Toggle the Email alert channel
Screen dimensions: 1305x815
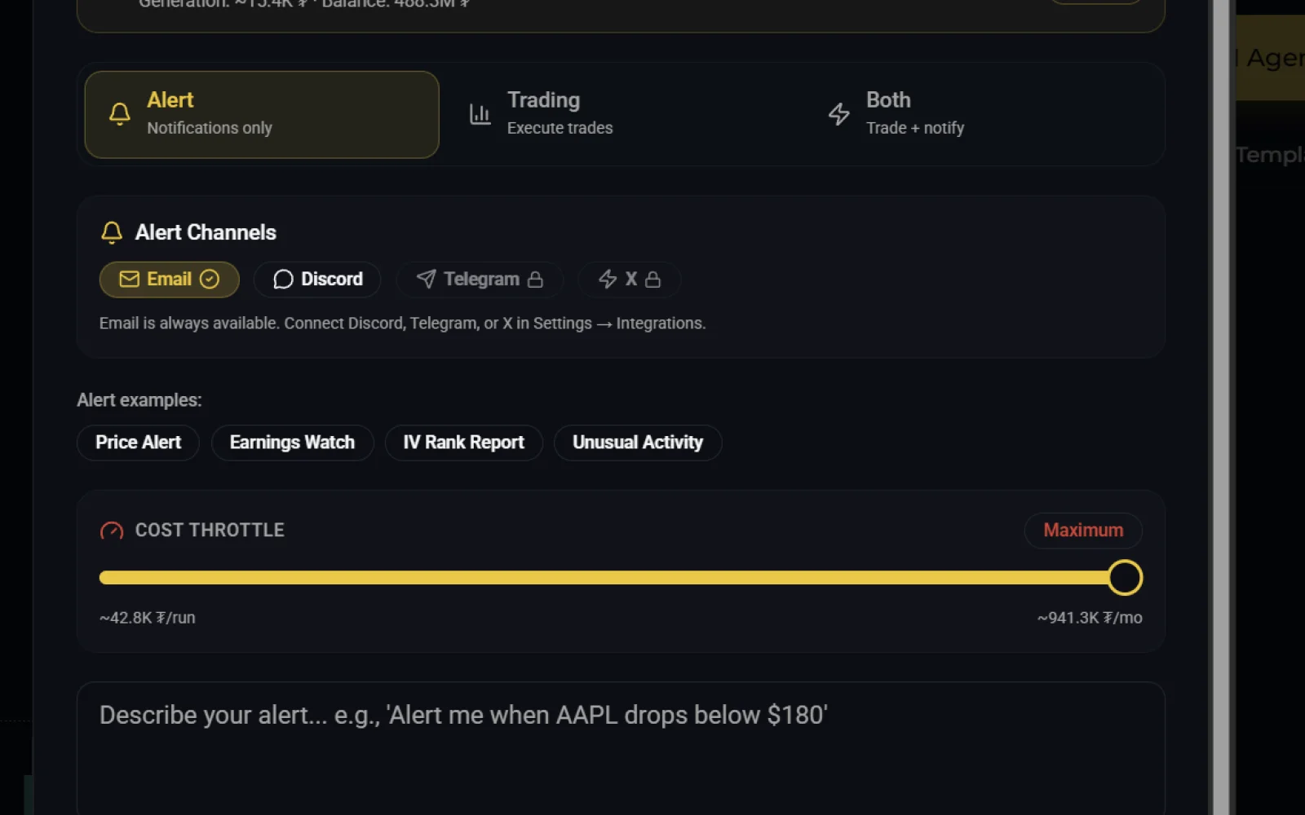170,280
